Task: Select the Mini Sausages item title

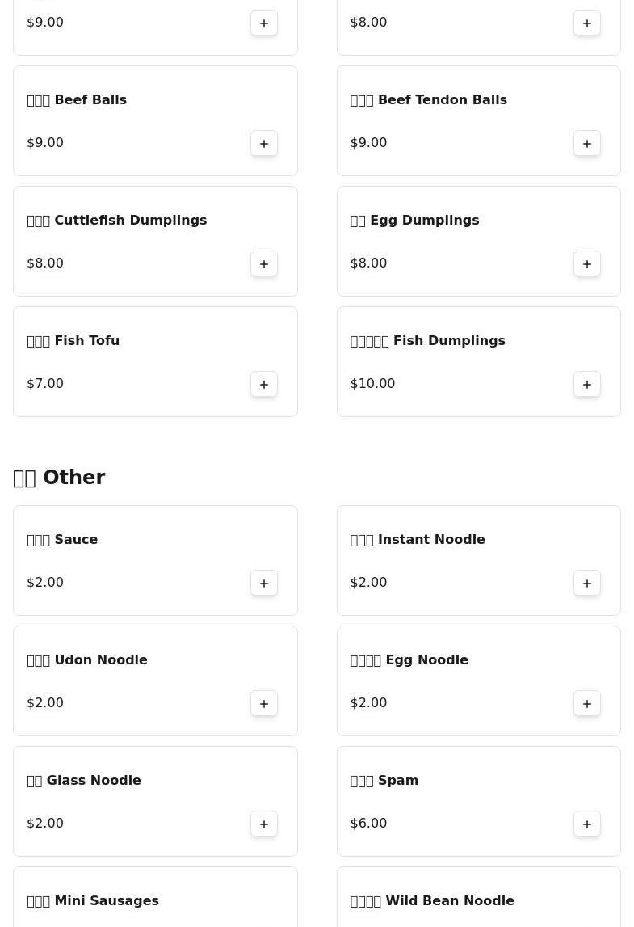Action: point(93,900)
